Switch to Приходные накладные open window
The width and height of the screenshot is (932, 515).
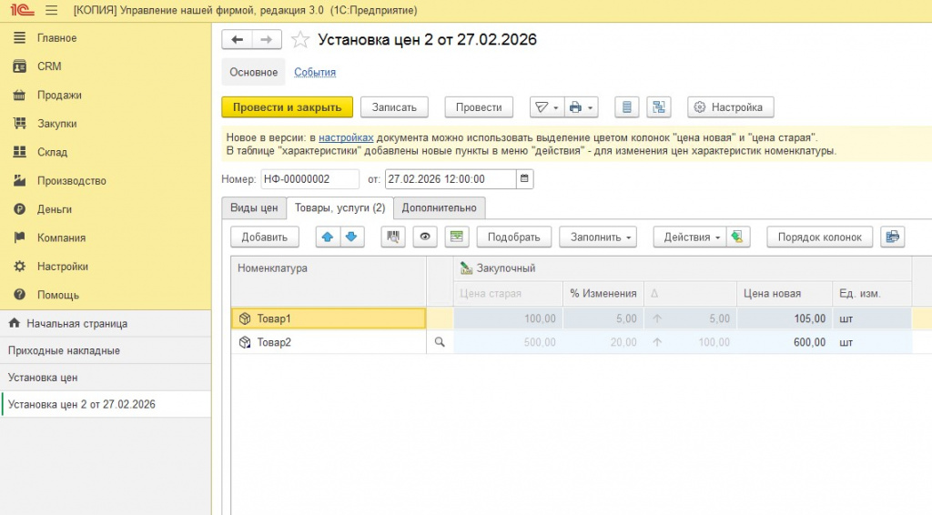tap(106, 350)
